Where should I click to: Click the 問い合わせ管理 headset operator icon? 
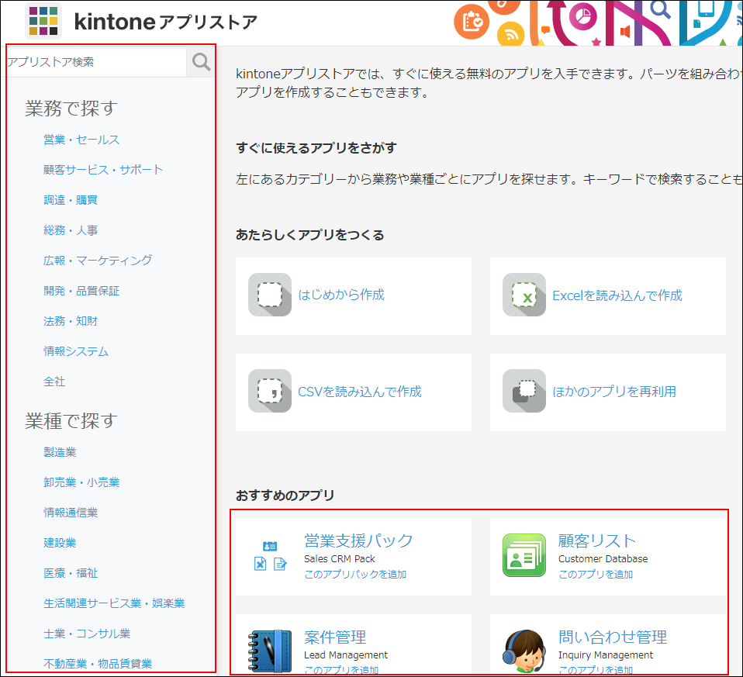[524, 651]
